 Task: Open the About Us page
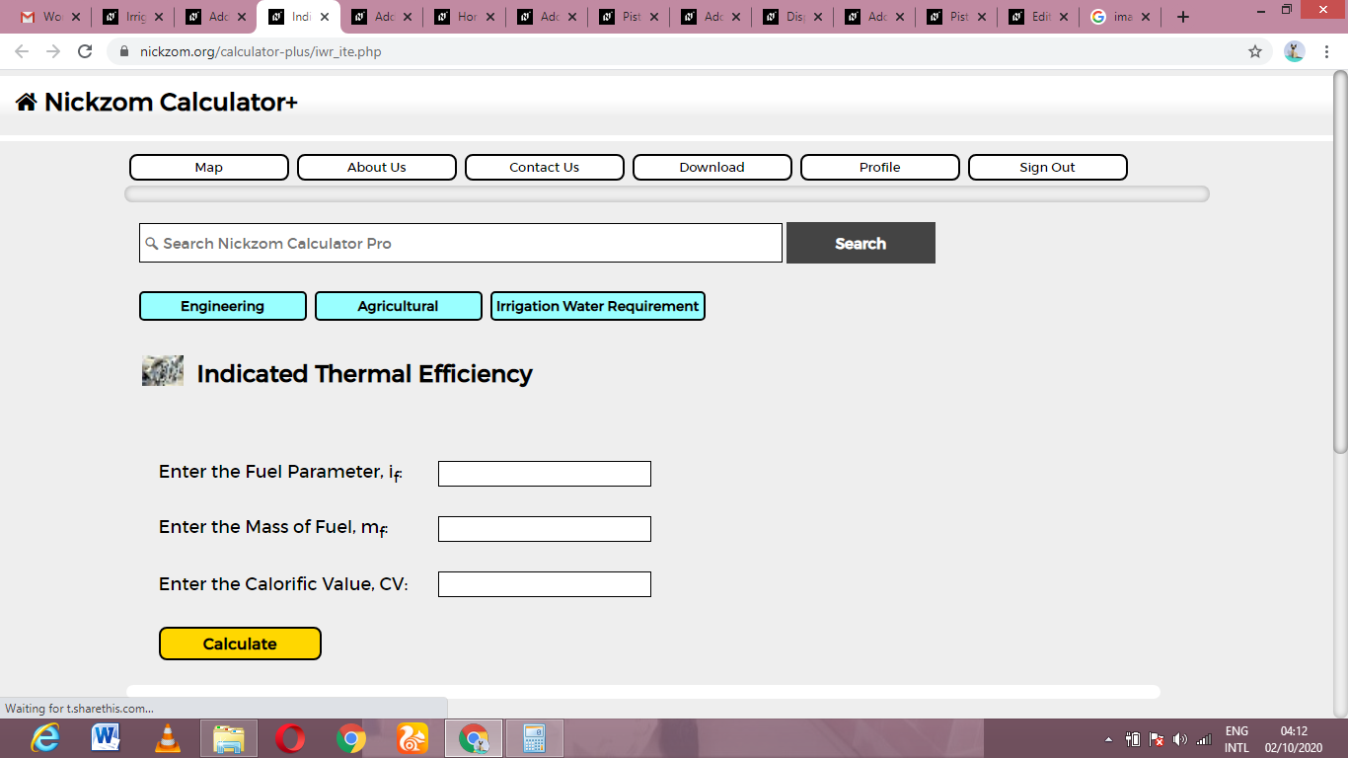(x=377, y=167)
